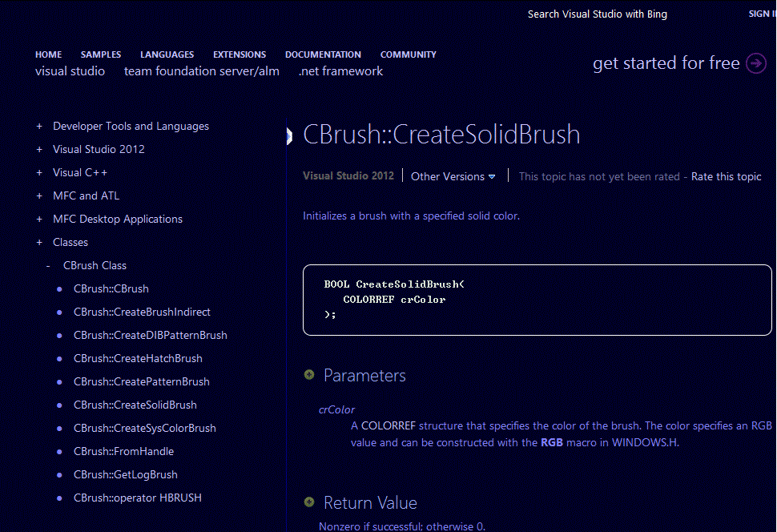Select the visual studio submenu item

click(70, 71)
